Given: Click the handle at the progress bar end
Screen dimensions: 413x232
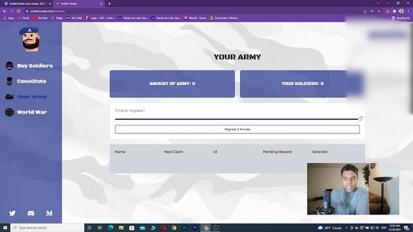Looking at the screenshot, I should 361,119.
